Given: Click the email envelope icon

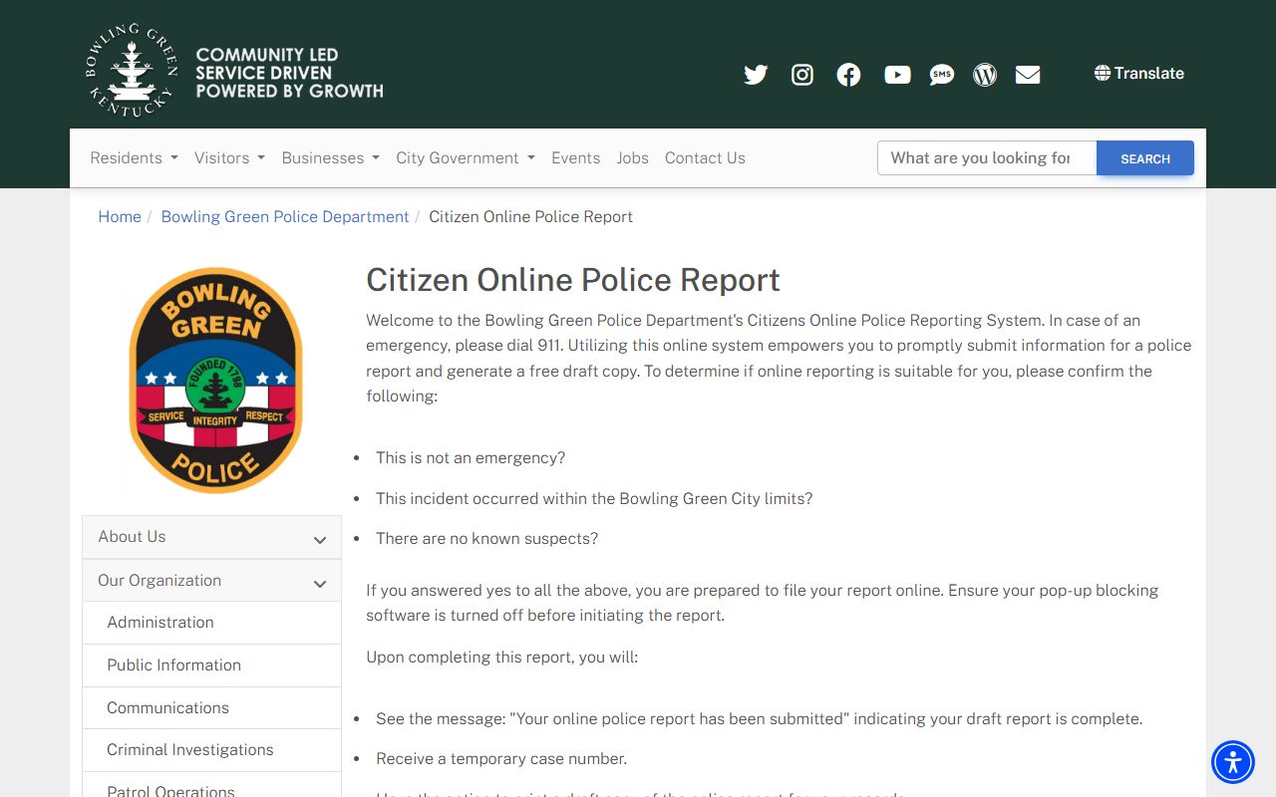Looking at the screenshot, I should [1028, 75].
